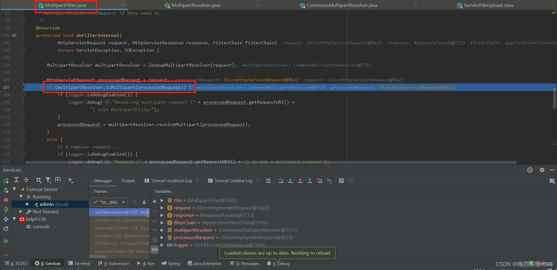
Task: Stop the running server with red square
Action: tap(6, 200)
